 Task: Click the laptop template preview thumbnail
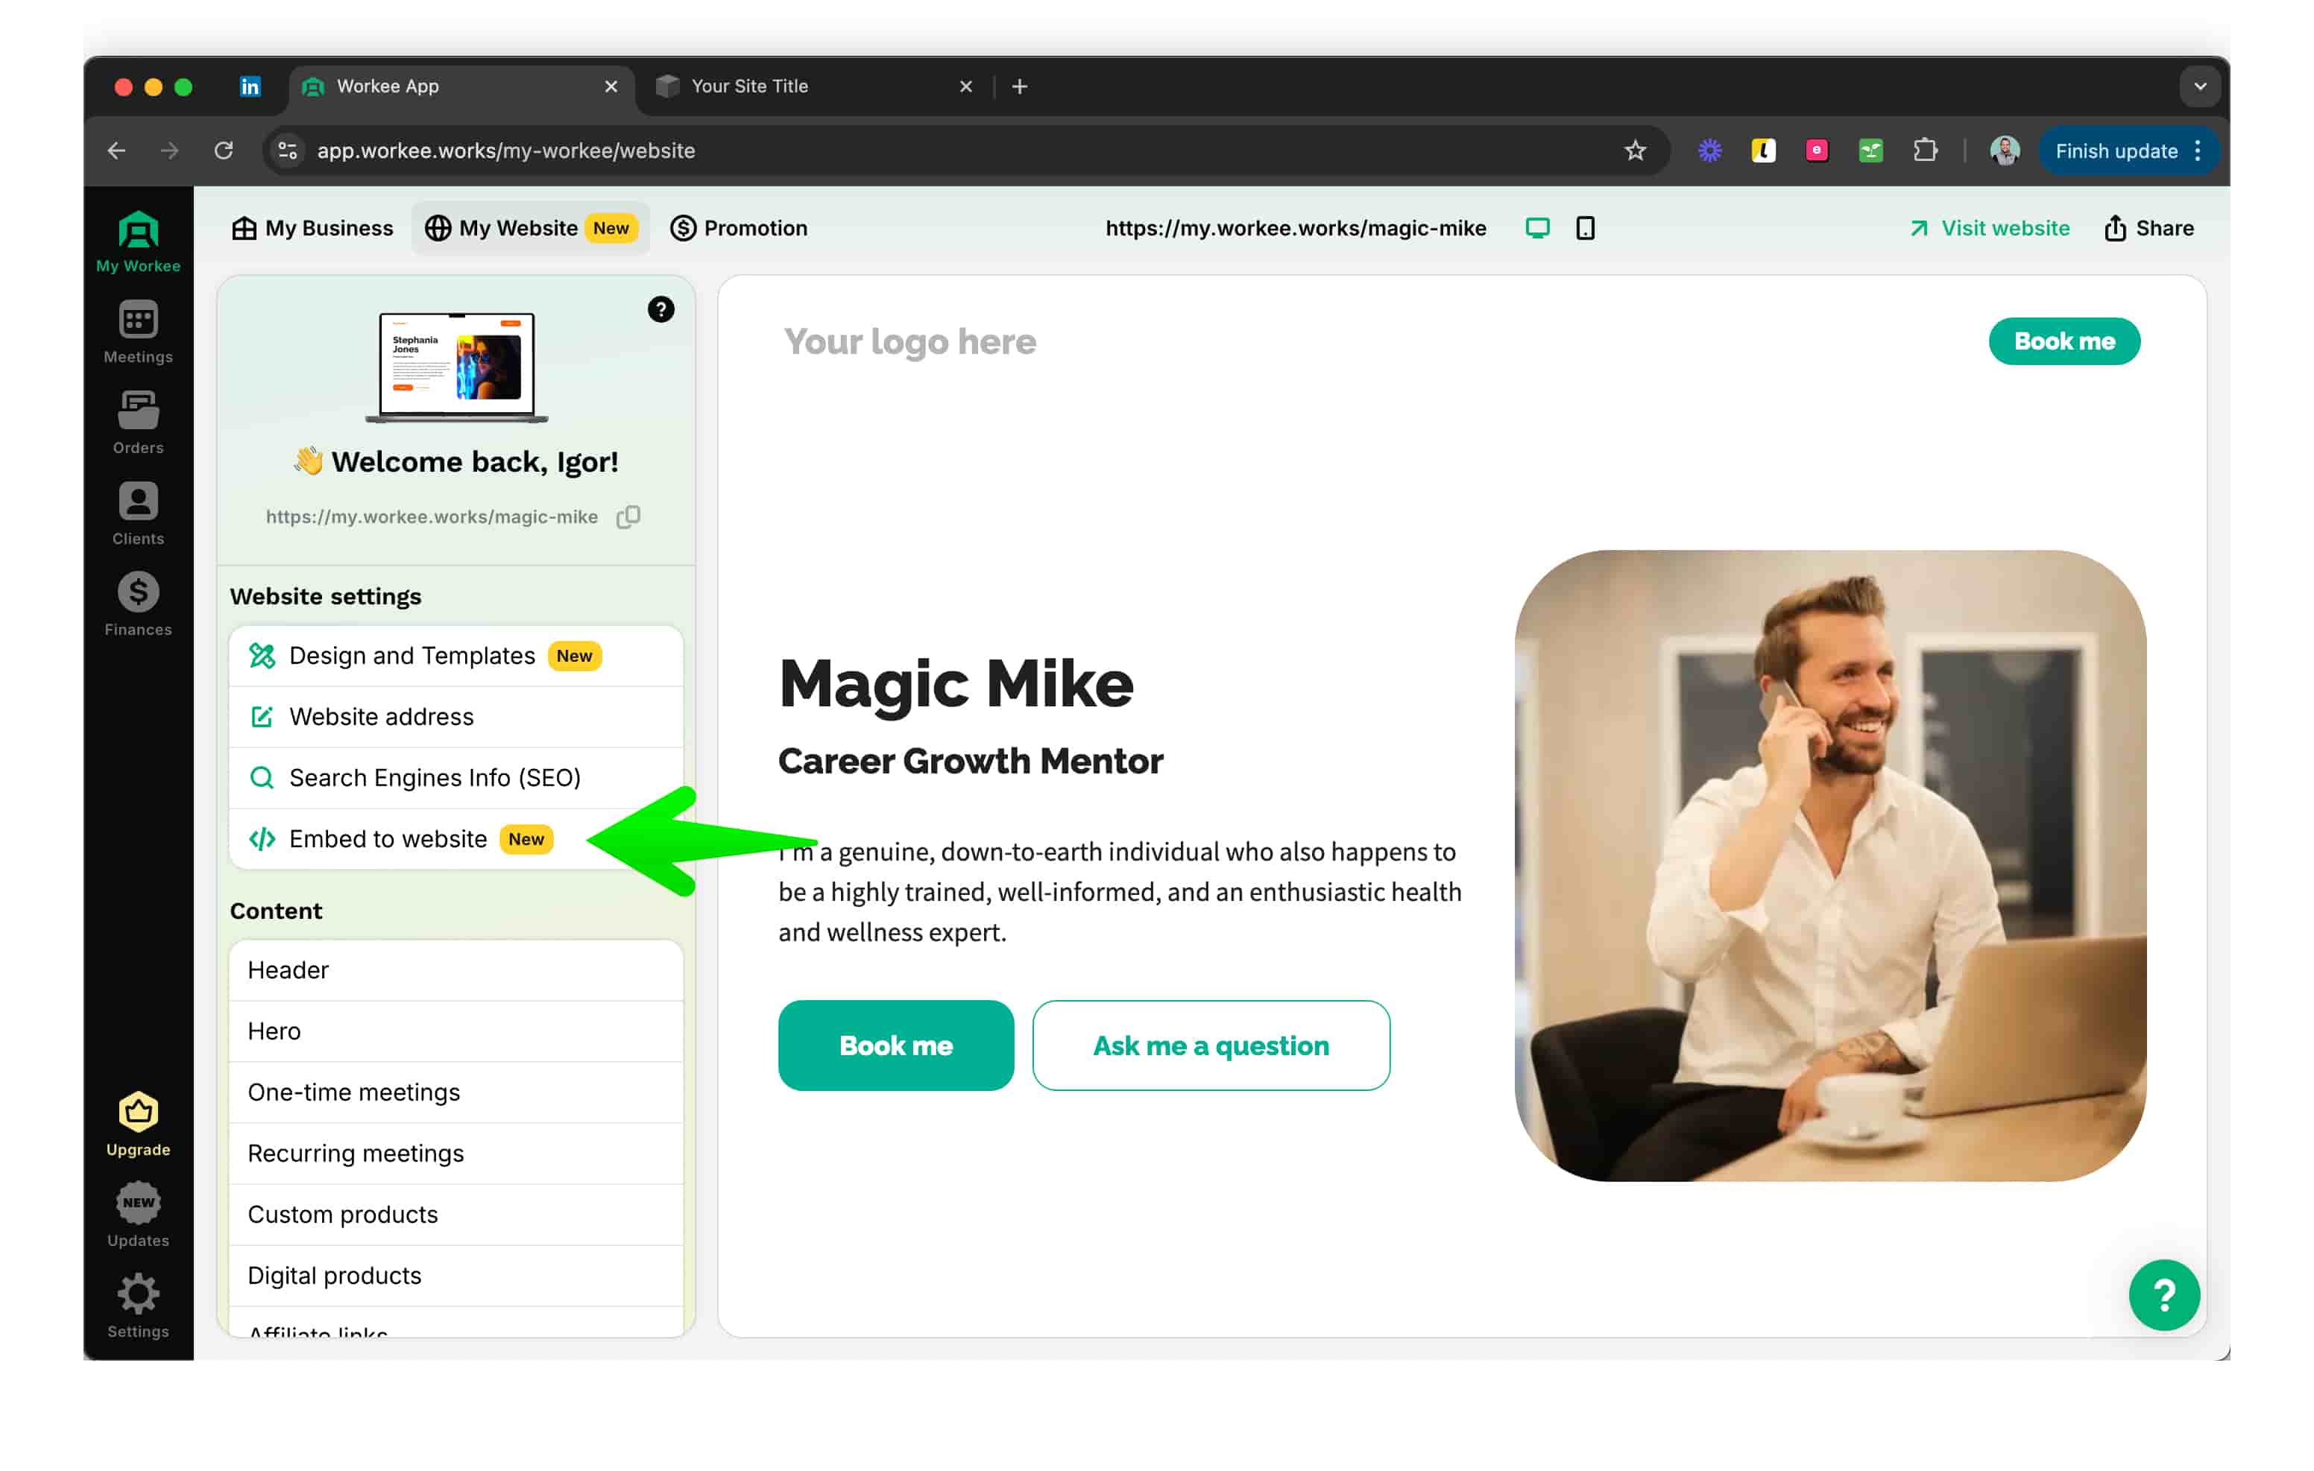coord(456,367)
